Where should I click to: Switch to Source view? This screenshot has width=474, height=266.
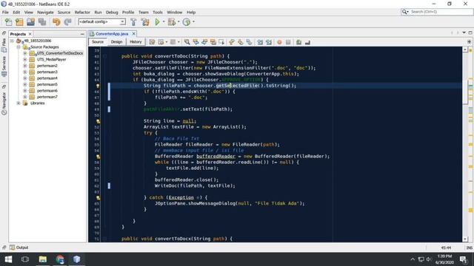[x=98, y=42]
